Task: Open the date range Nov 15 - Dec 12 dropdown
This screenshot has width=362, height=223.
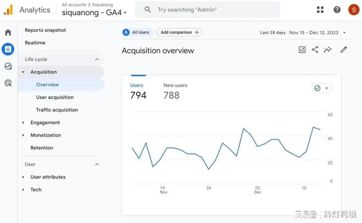Action: [318, 32]
